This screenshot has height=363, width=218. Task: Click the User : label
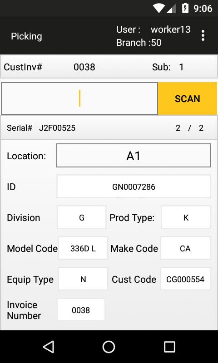coord(129,29)
